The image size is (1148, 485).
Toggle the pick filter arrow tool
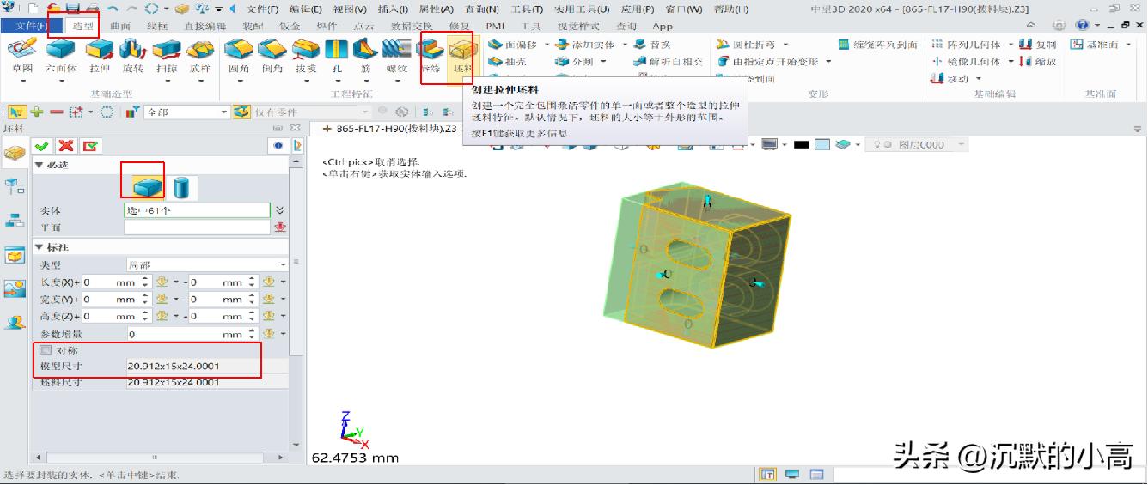16,112
